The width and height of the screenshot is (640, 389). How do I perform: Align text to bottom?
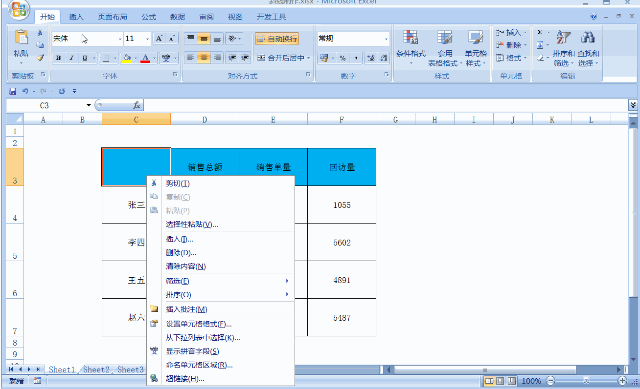217,39
